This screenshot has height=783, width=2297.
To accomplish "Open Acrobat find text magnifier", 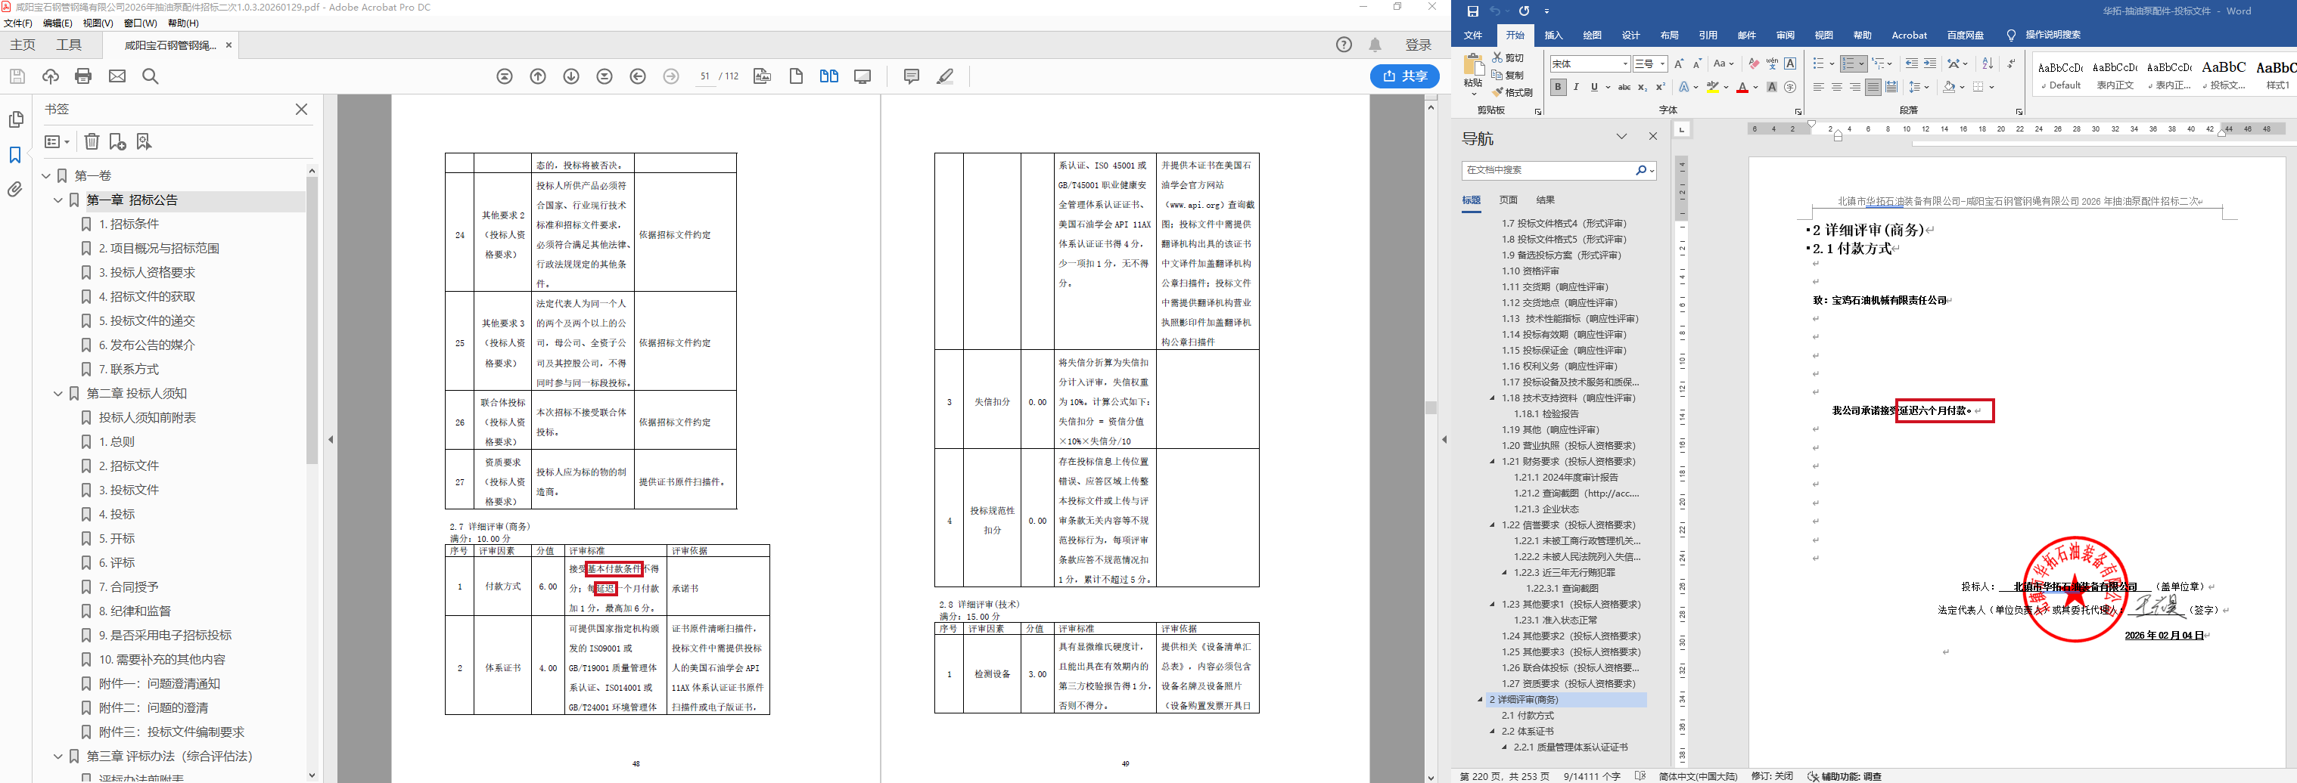I will pos(151,76).
